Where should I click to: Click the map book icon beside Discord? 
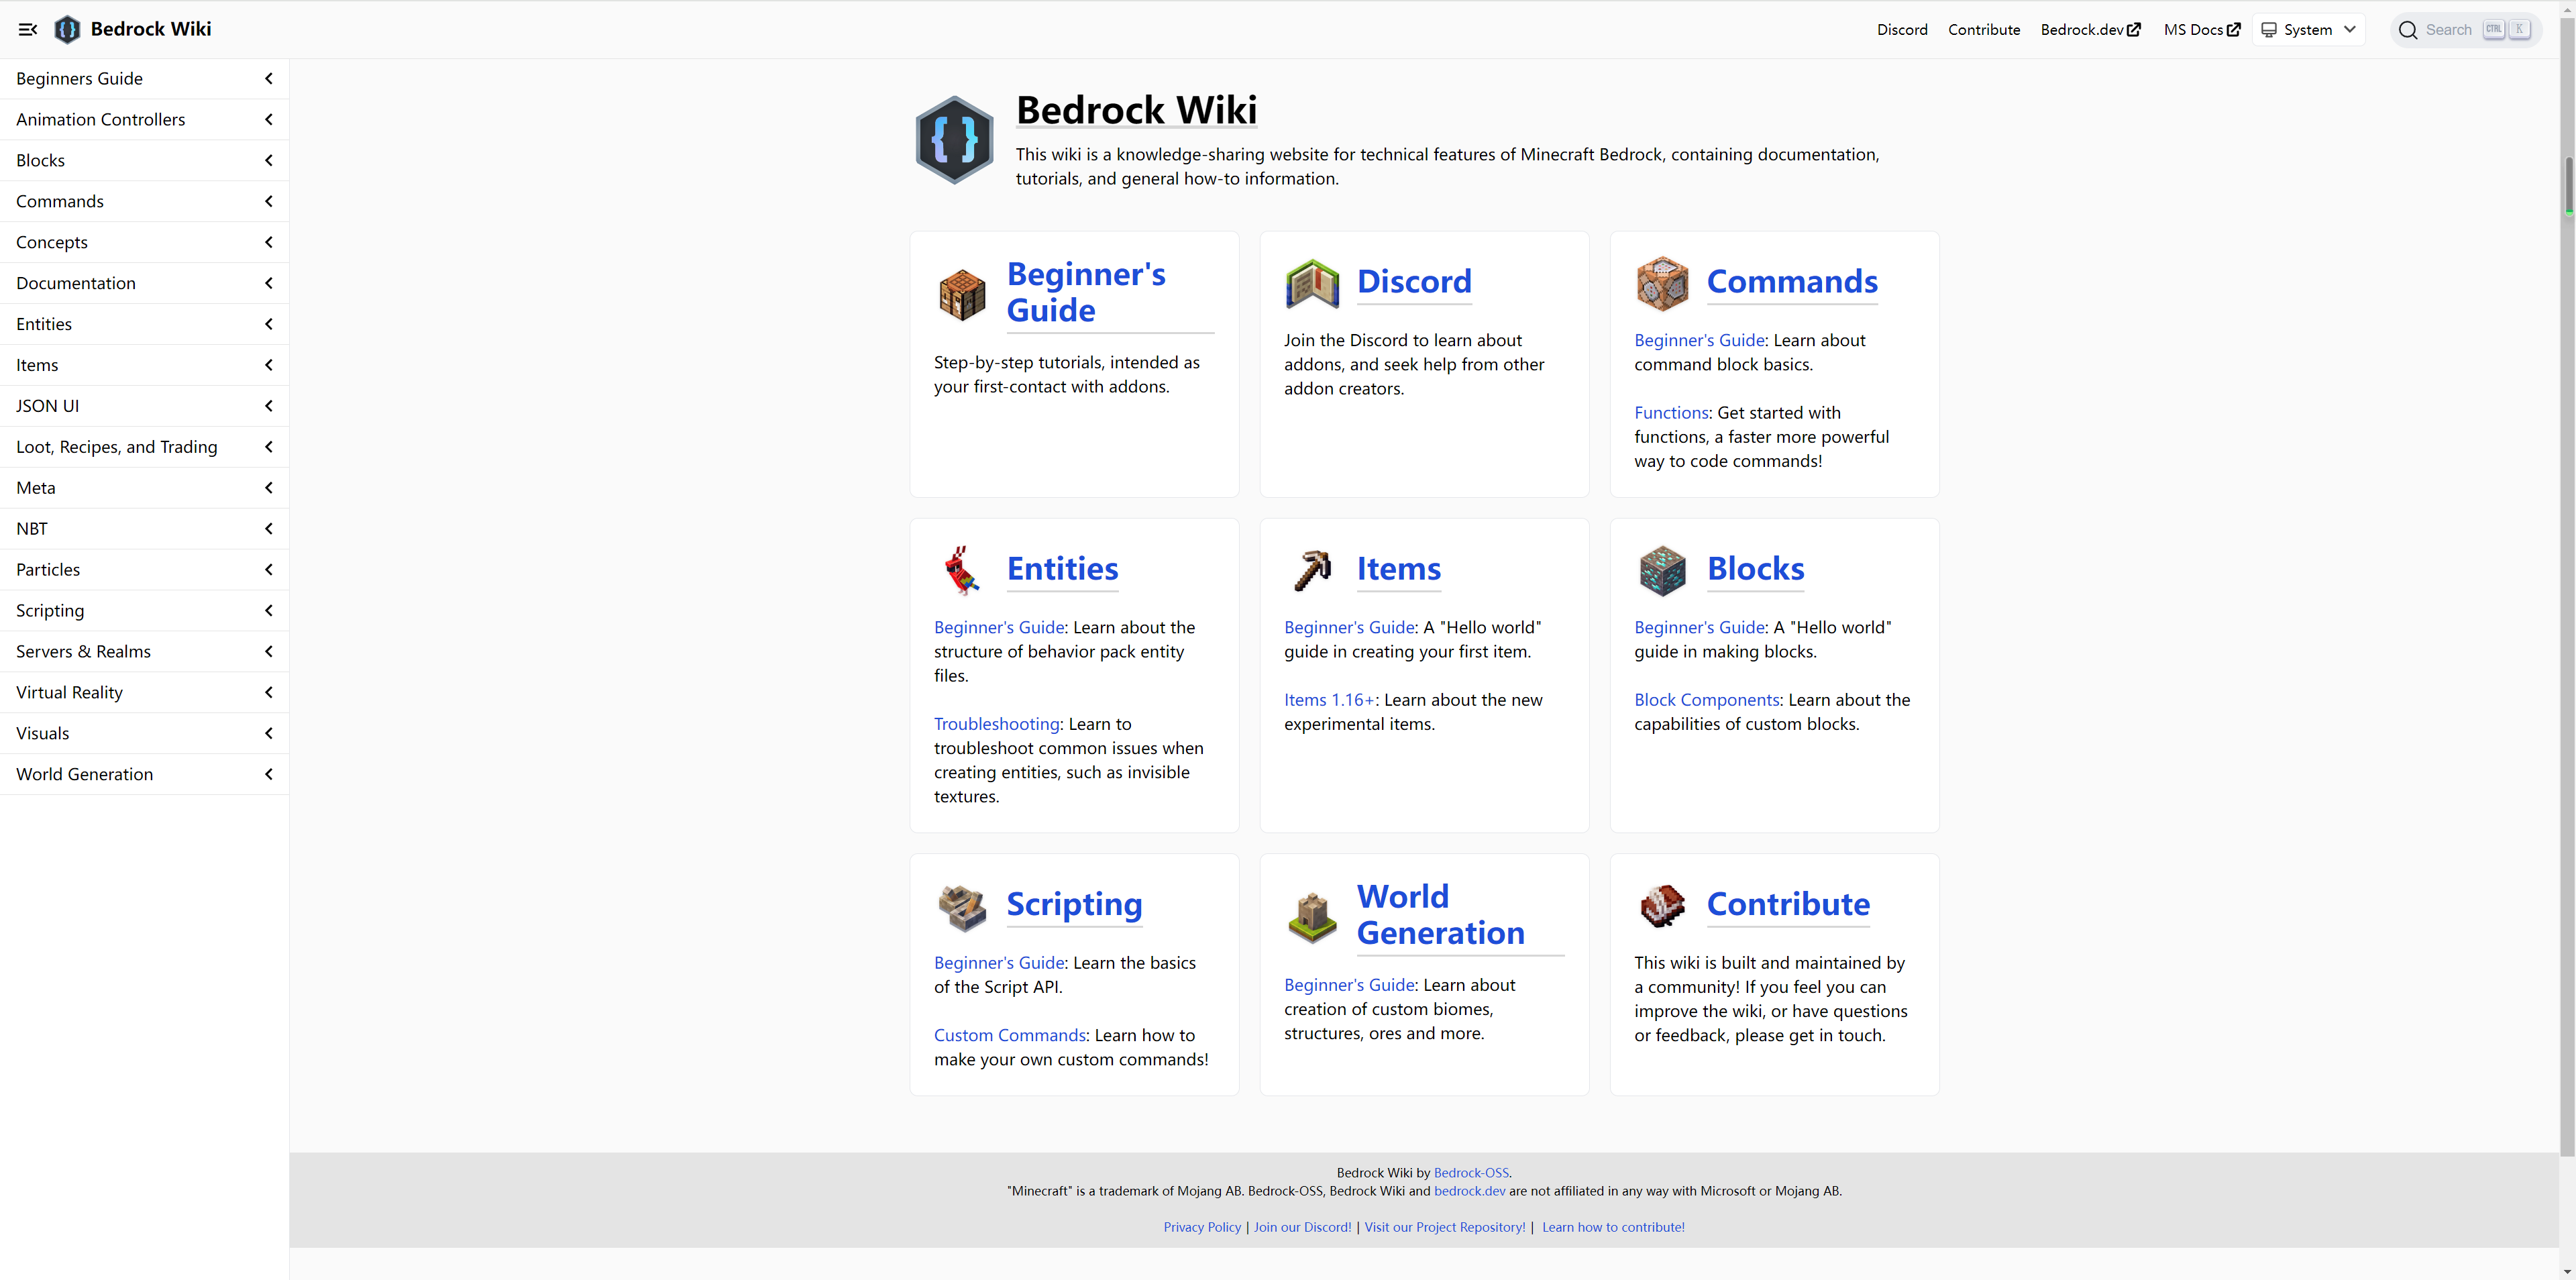1312,283
